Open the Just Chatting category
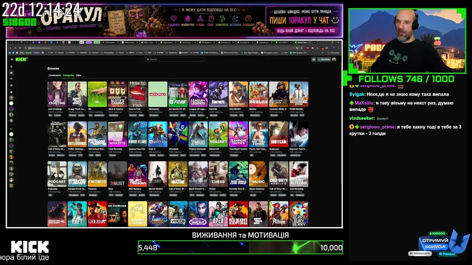The width and height of the screenshot is (472, 265). 57,94
